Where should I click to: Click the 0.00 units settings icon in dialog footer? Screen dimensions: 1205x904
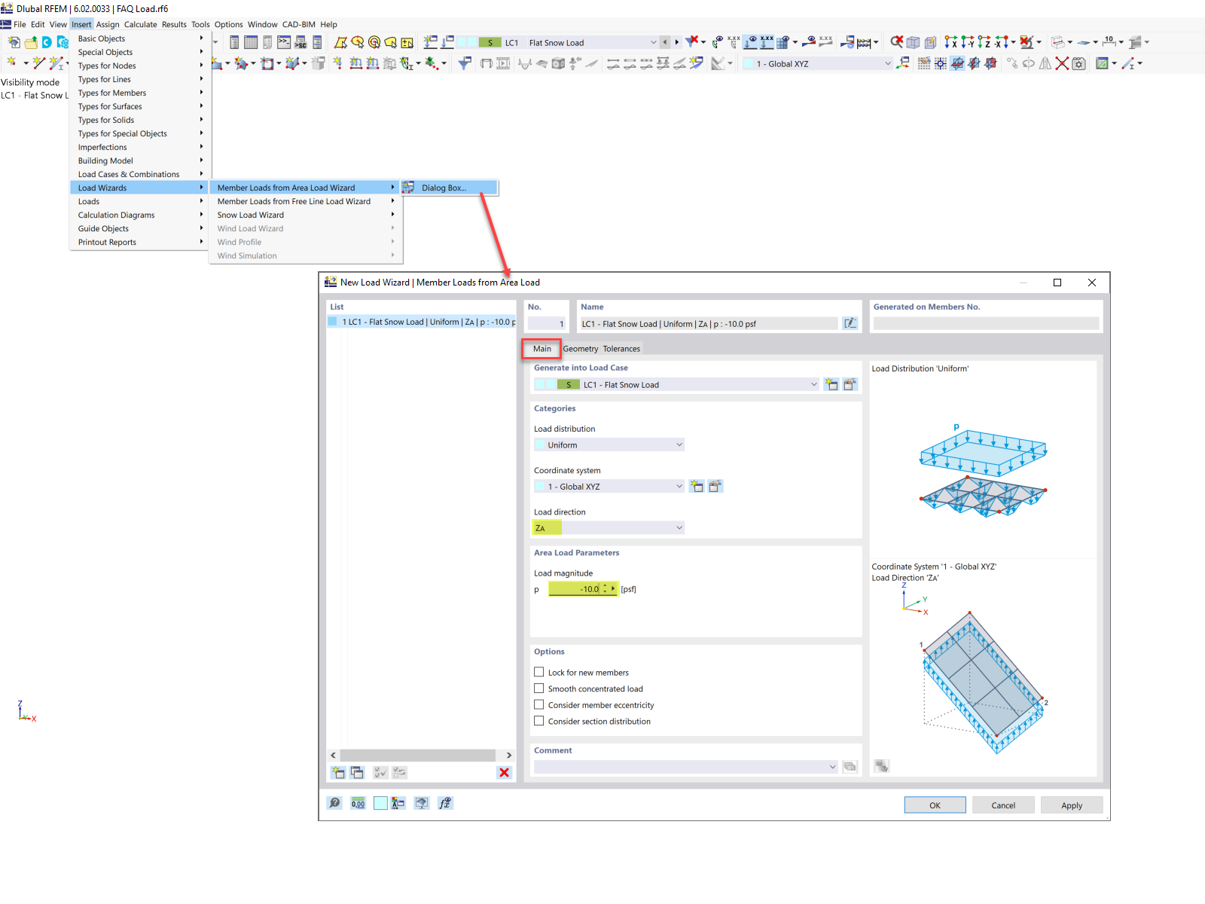pyautogui.click(x=358, y=803)
